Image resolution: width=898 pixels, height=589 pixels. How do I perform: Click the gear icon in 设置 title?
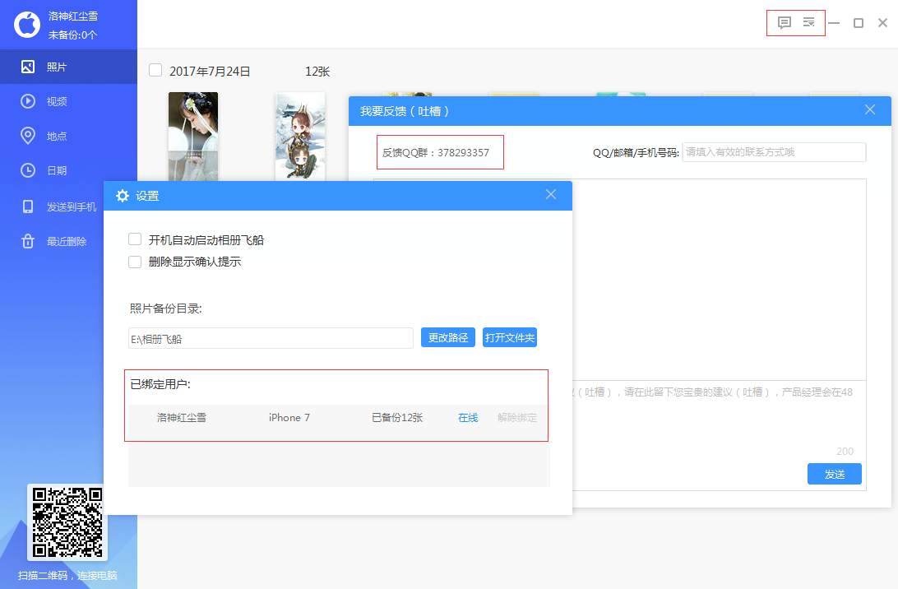pos(123,196)
